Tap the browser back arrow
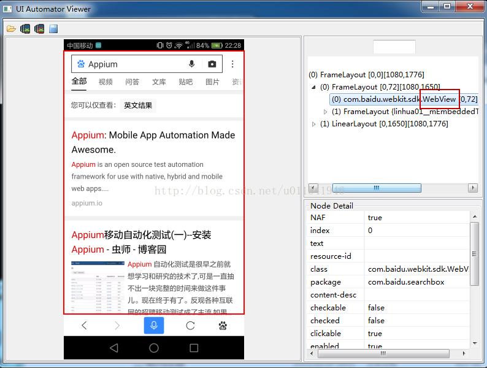 (x=84, y=326)
